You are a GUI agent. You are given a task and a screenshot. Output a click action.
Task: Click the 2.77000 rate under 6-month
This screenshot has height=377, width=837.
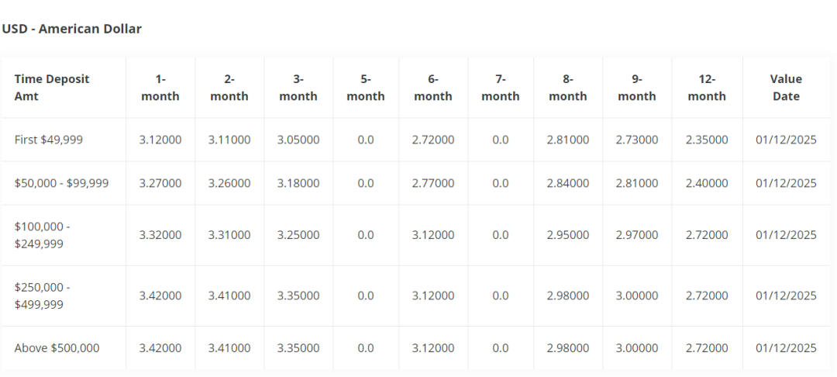point(433,183)
